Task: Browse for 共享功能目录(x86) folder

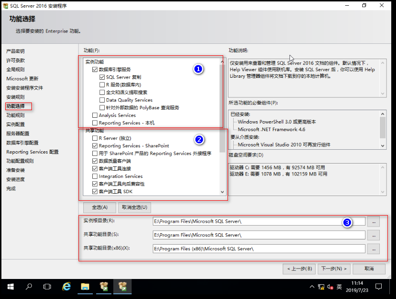Action: (x=374, y=249)
